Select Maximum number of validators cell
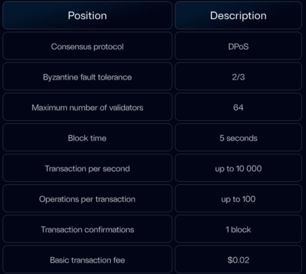Screen dimensions: 306x274 point(87,108)
